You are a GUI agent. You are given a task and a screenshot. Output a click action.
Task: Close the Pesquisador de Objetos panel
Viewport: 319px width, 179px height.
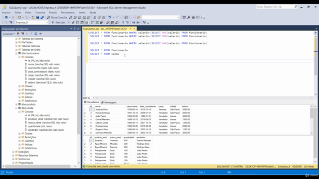78,29
